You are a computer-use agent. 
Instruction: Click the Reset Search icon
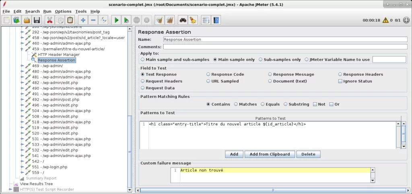point(193,20)
